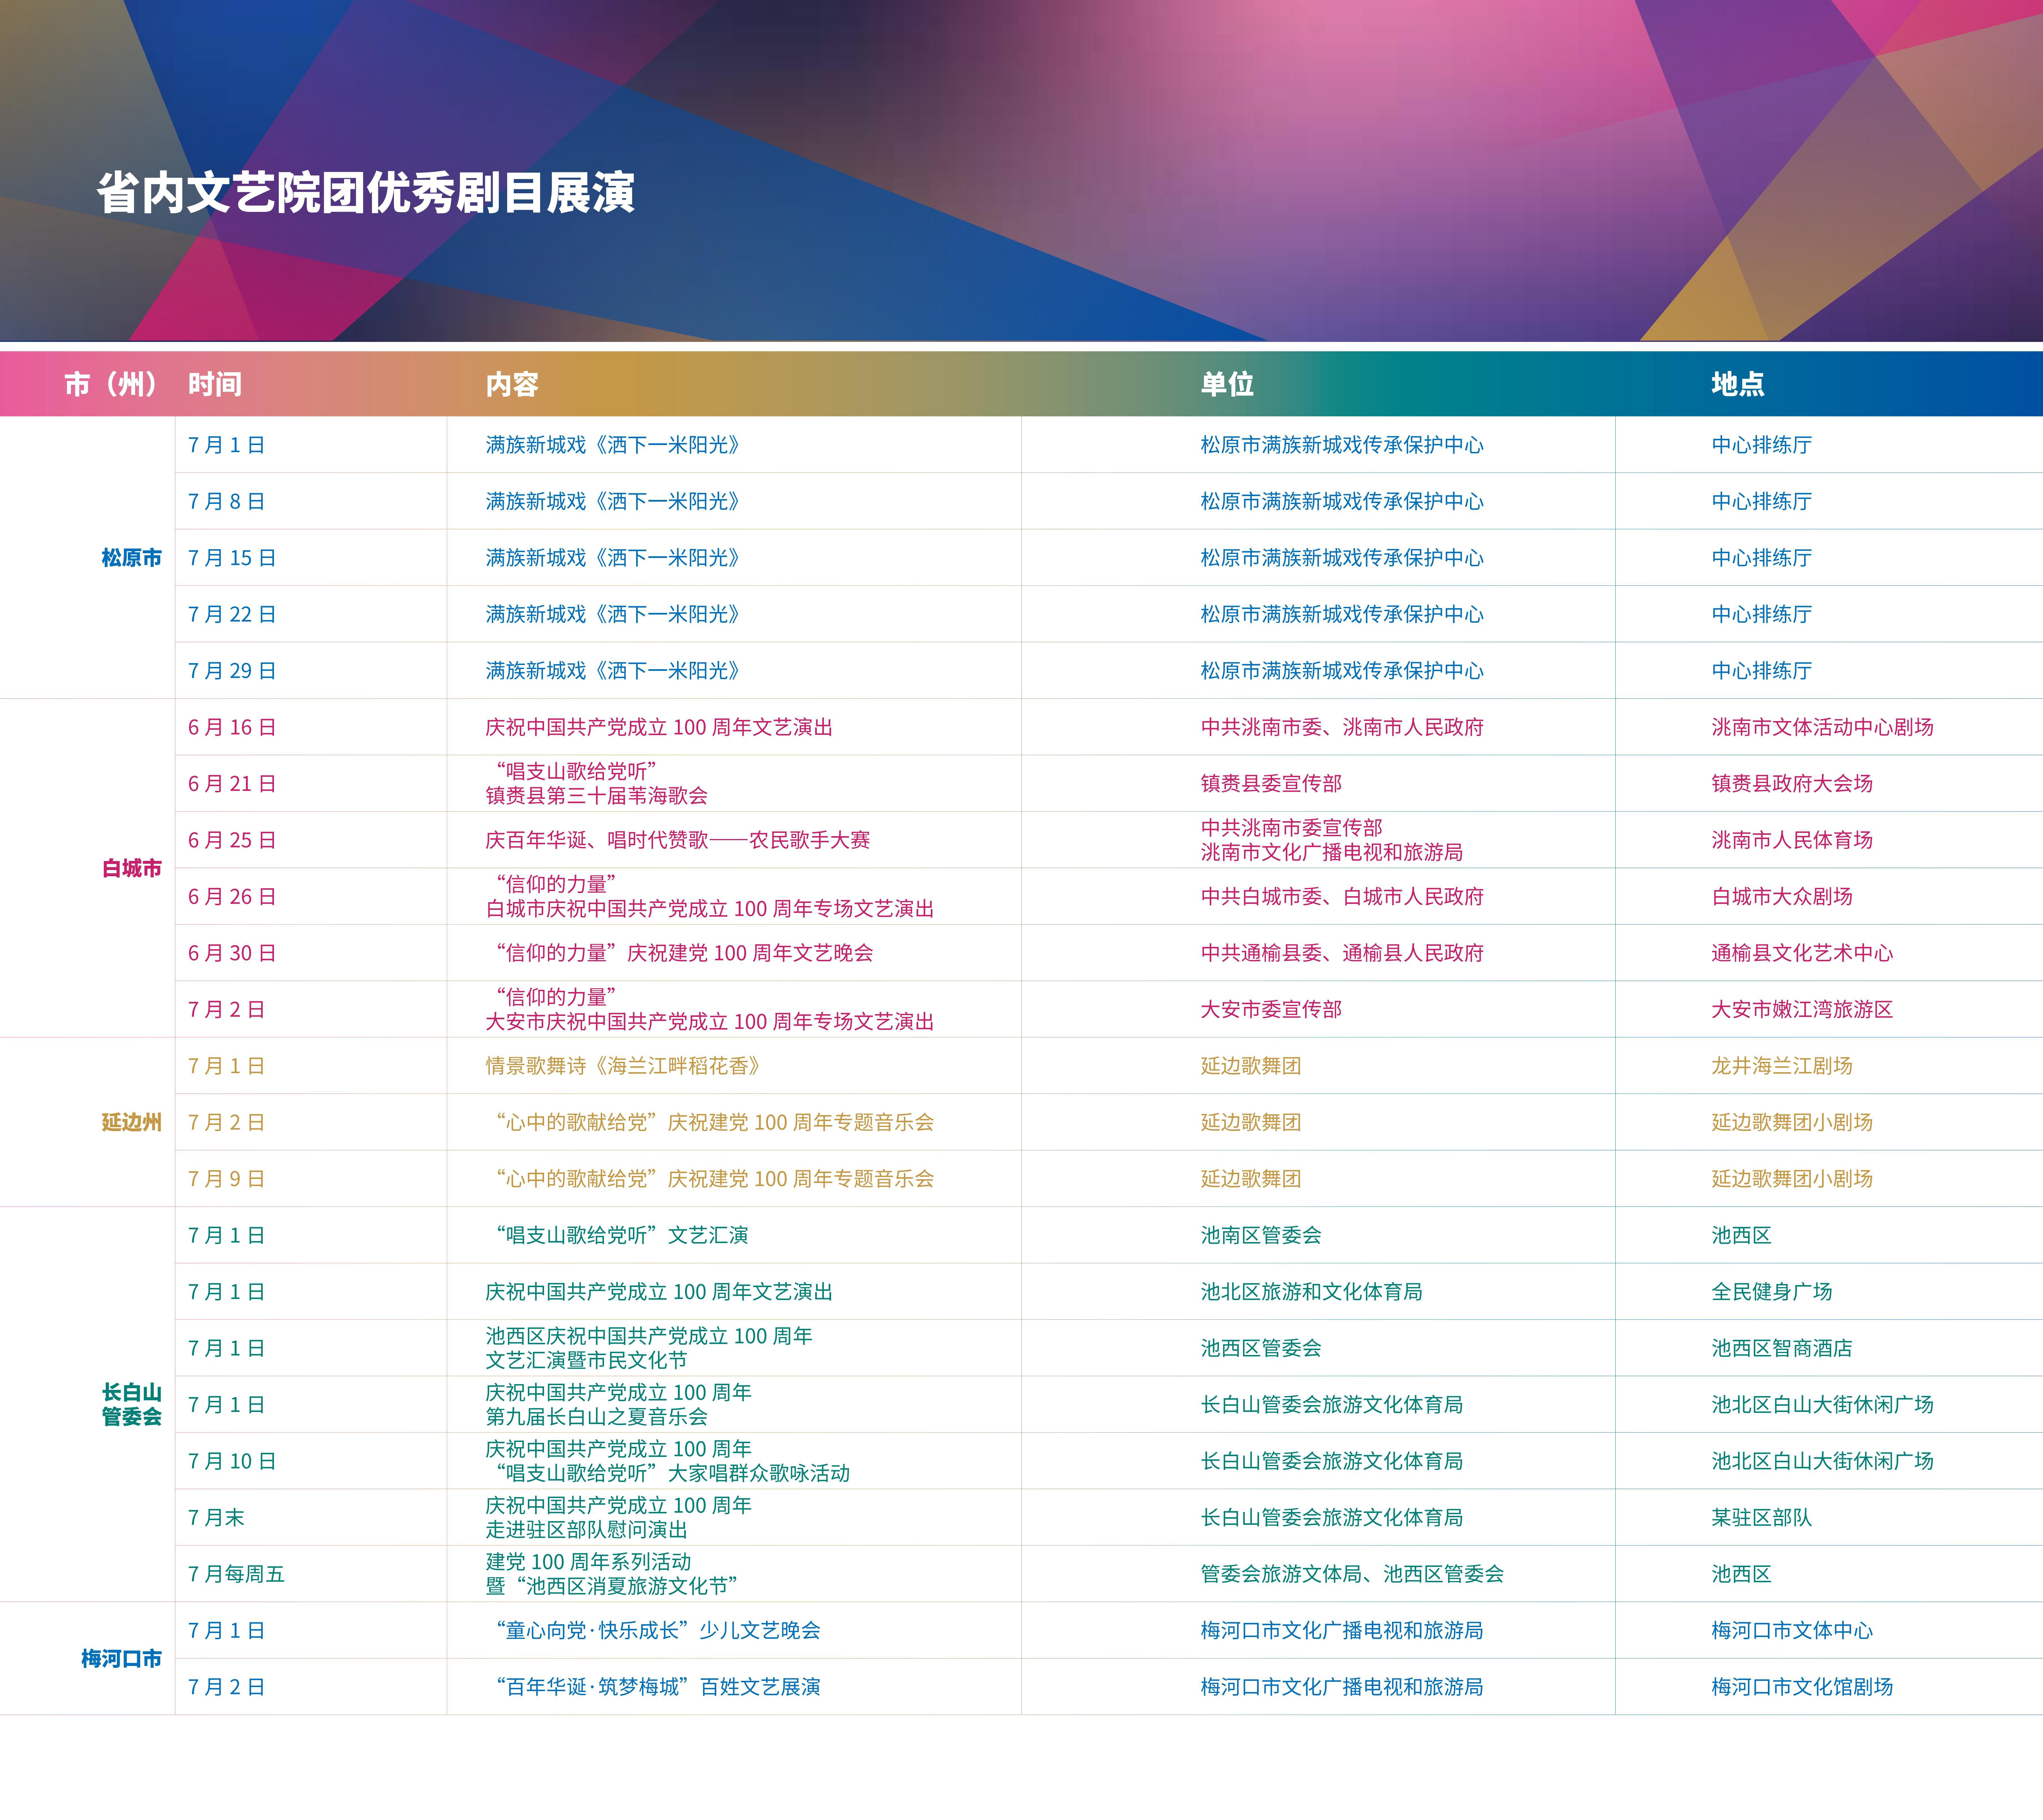Screen dimensions: 2043x1820
Task: Click 白城市大众剧场 venue
Action: tap(1782, 897)
